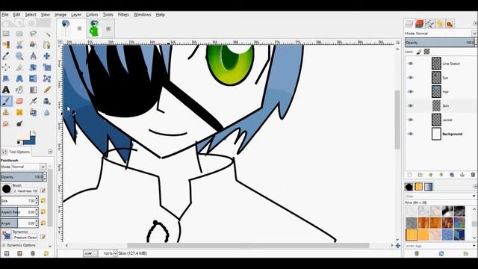Hide the Hair layer
Screen dimensions: 478x269
click(x=410, y=91)
